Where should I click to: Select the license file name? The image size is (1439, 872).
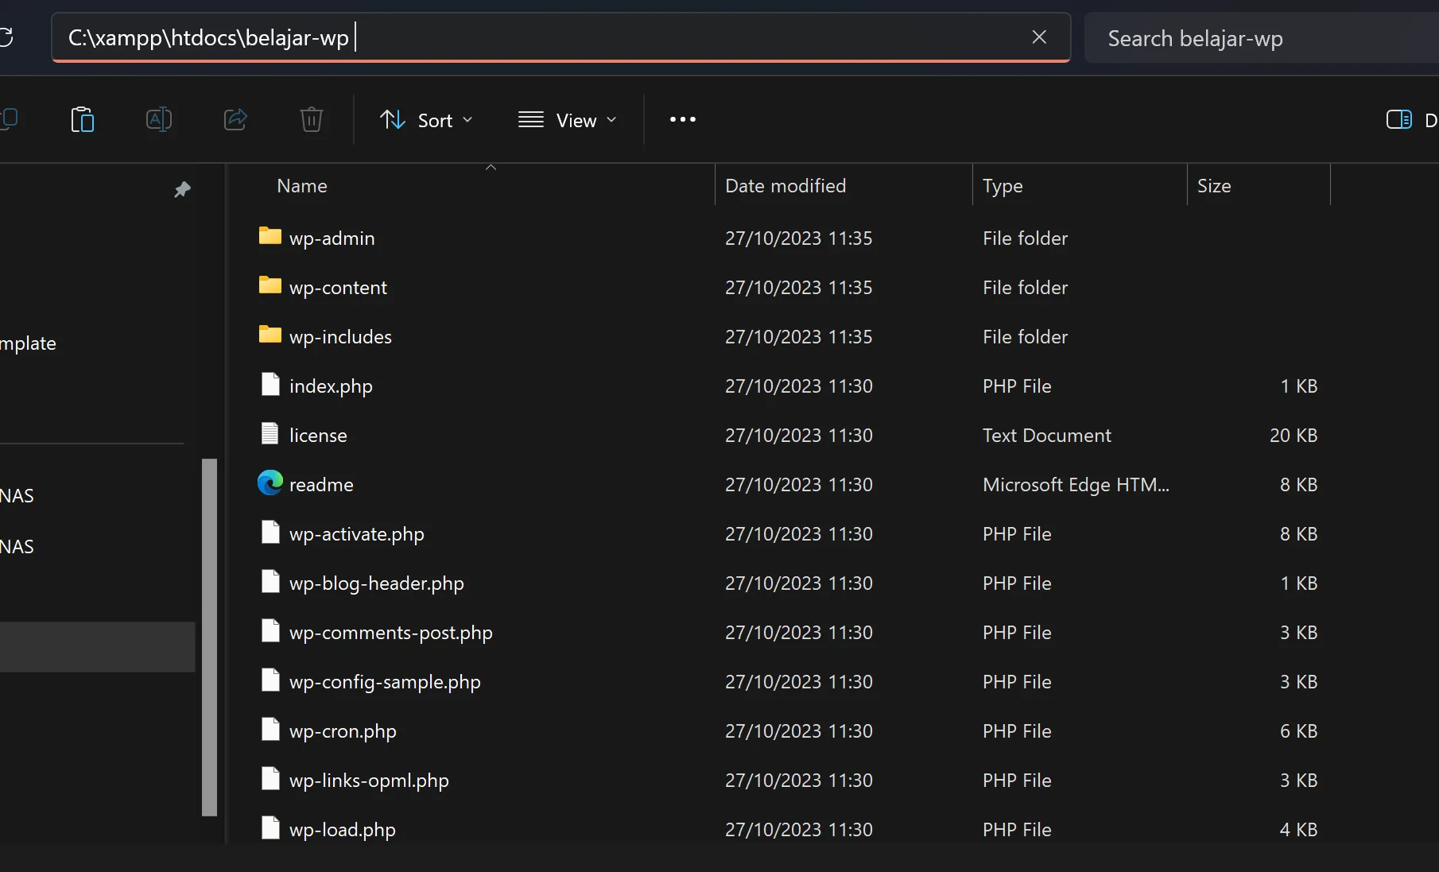pyautogui.click(x=318, y=436)
